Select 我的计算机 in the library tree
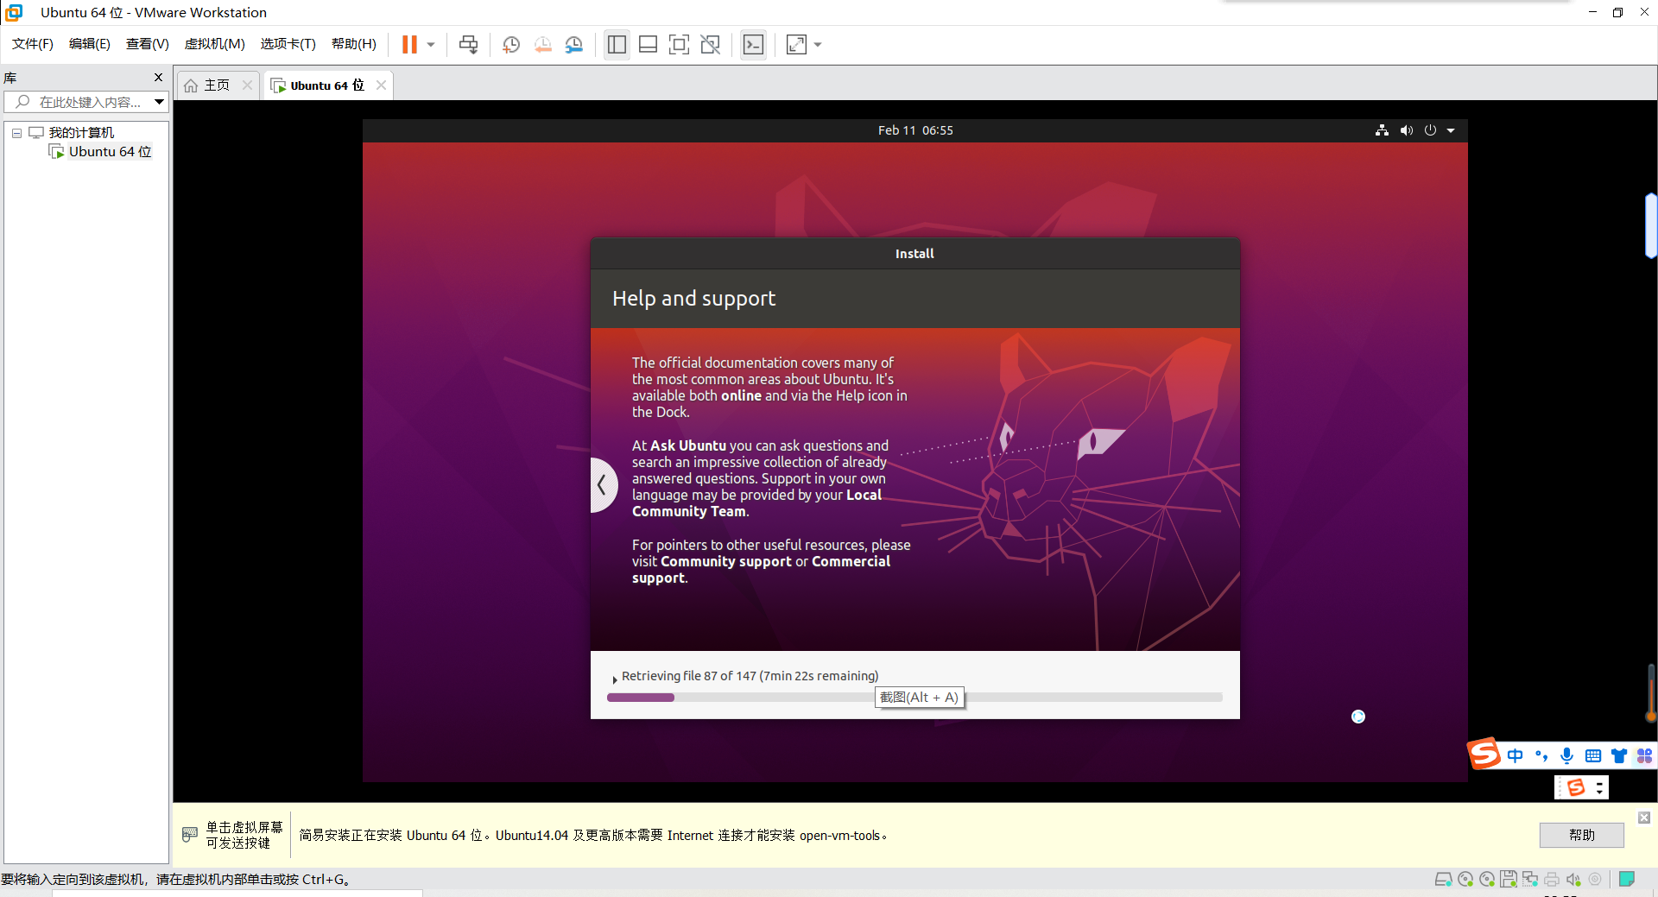The image size is (1658, 897). point(81,132)
